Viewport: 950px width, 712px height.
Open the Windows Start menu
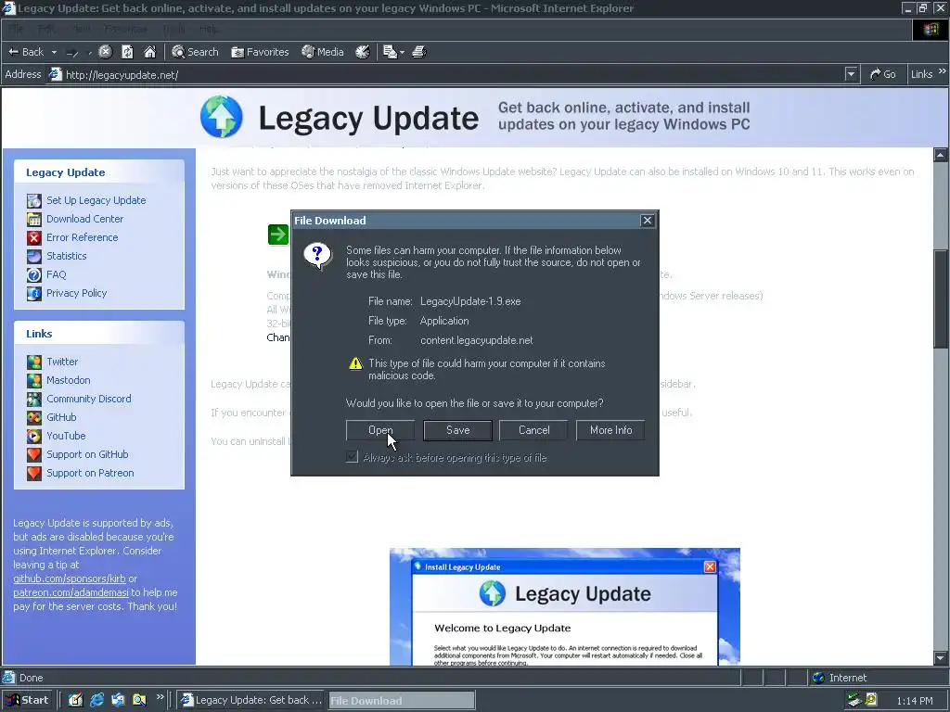[27, 700]
